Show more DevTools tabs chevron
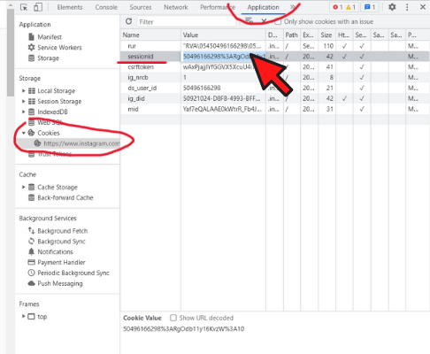The height and width of the screenshot is (354, 430). [x=292, y=7]
